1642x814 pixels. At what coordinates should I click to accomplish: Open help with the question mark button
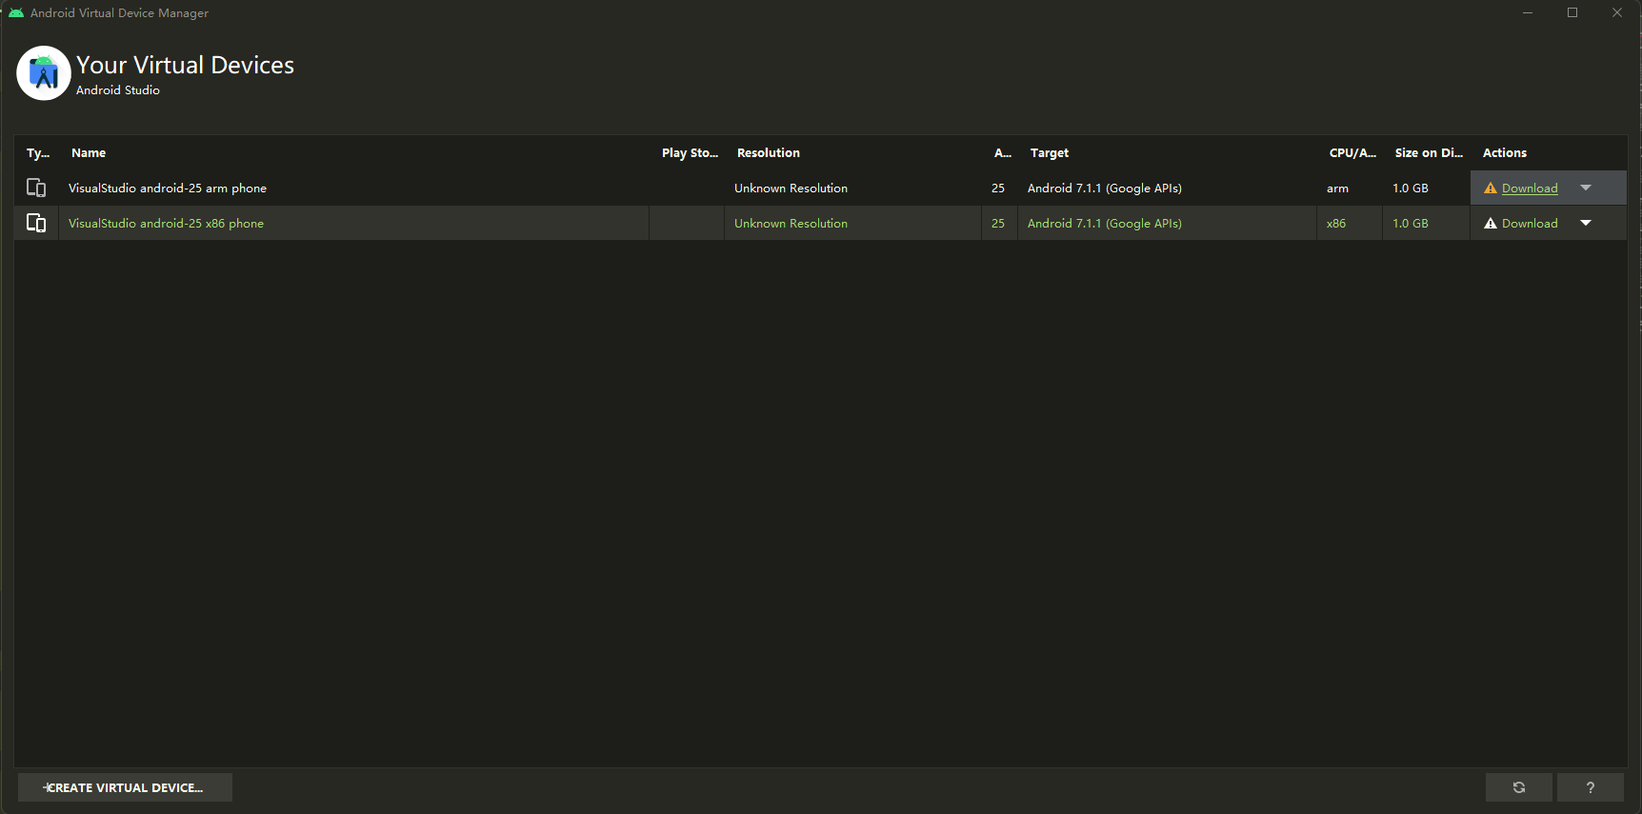pyautogui.click(x=1591, y=787)
